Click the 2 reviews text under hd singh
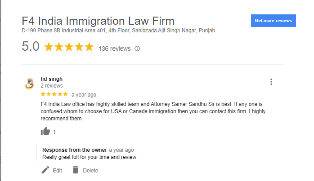This screenshot has width=314, height=181. tap(52, 86)
